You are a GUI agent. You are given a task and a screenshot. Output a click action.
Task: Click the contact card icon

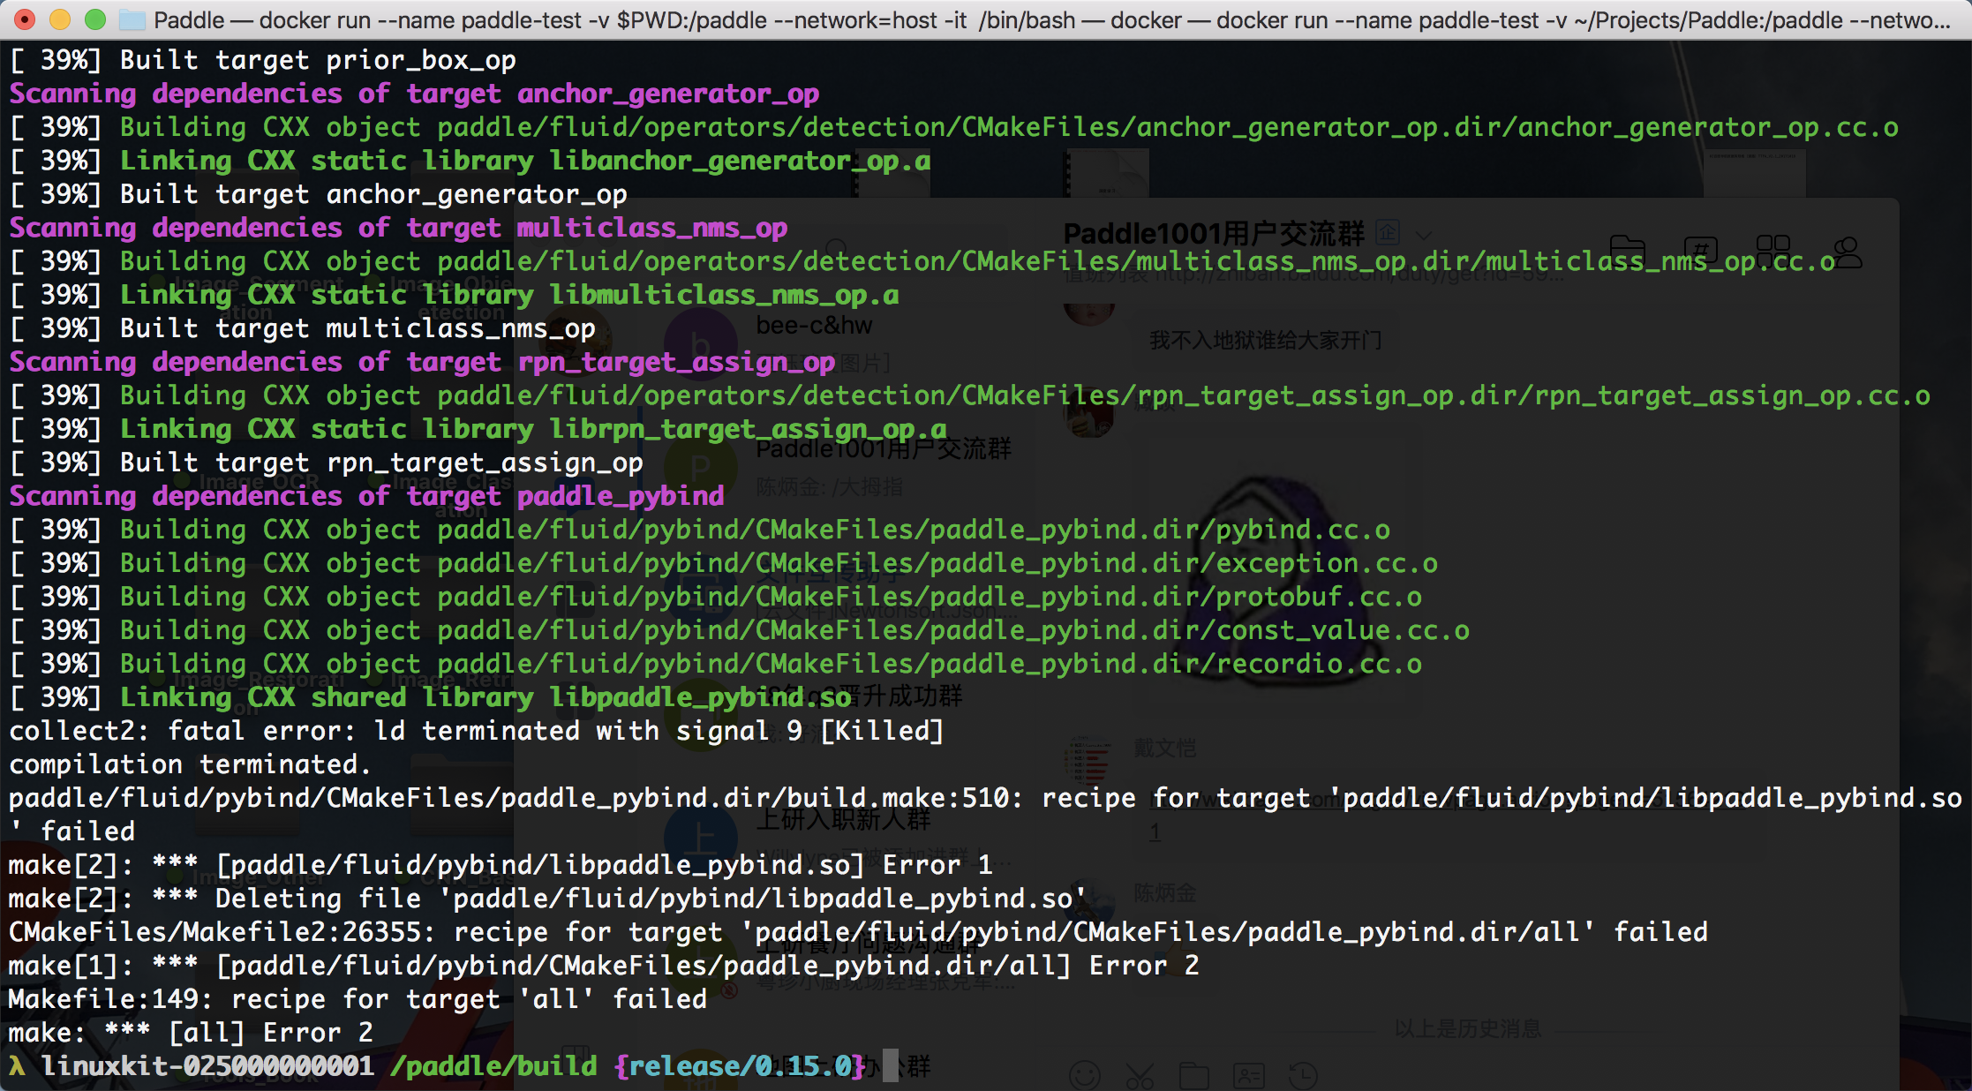(1249, 1075)
